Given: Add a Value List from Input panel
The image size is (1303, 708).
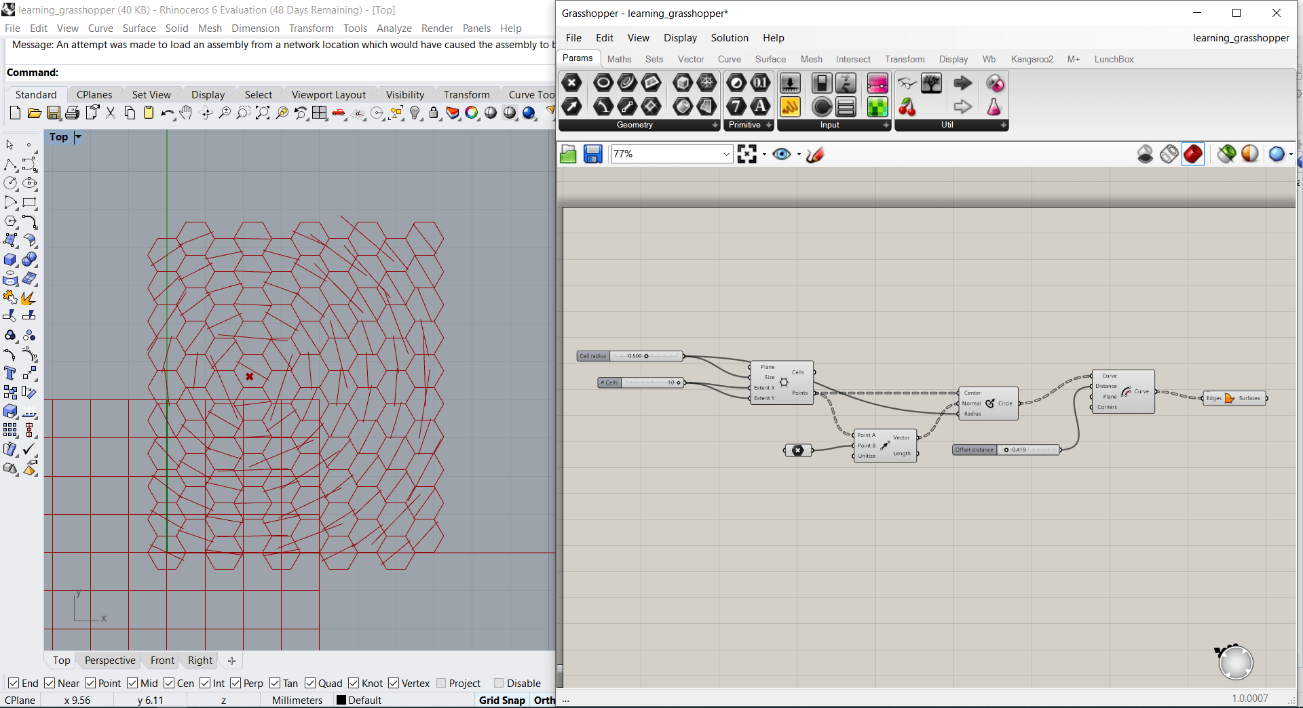Looking at the screenshot, I should pos(846,106).
